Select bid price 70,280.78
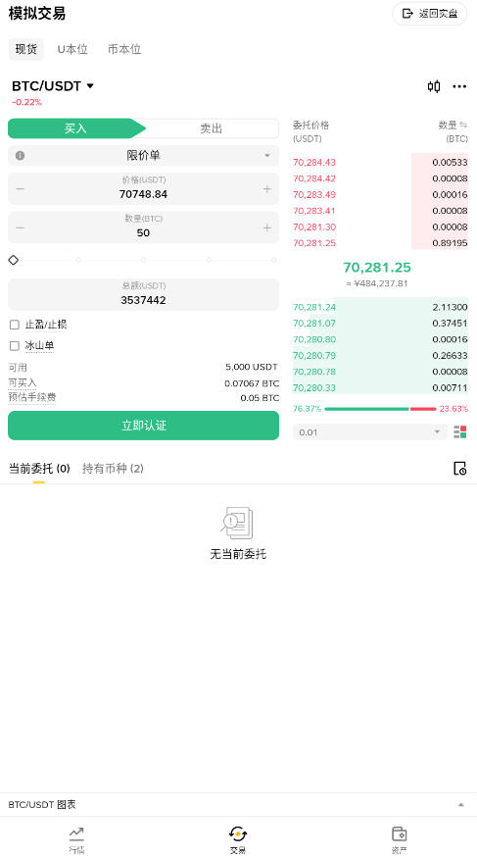The width and height of the screenshot is (477, 857). [x=314, y=372]
